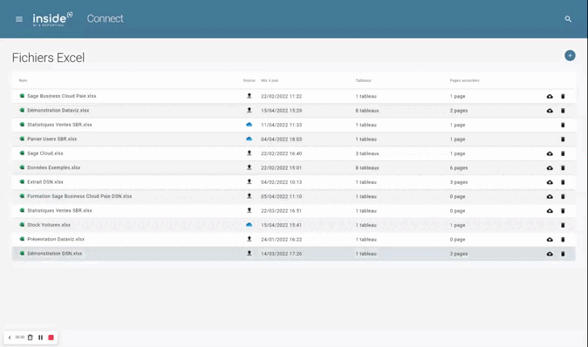The image size is (588, 347).
Task: Click the date 04/02/2022 10:13
Action: tap(281, 182)
